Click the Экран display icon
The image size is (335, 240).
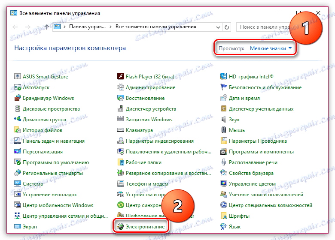click(x=18, y=226)
